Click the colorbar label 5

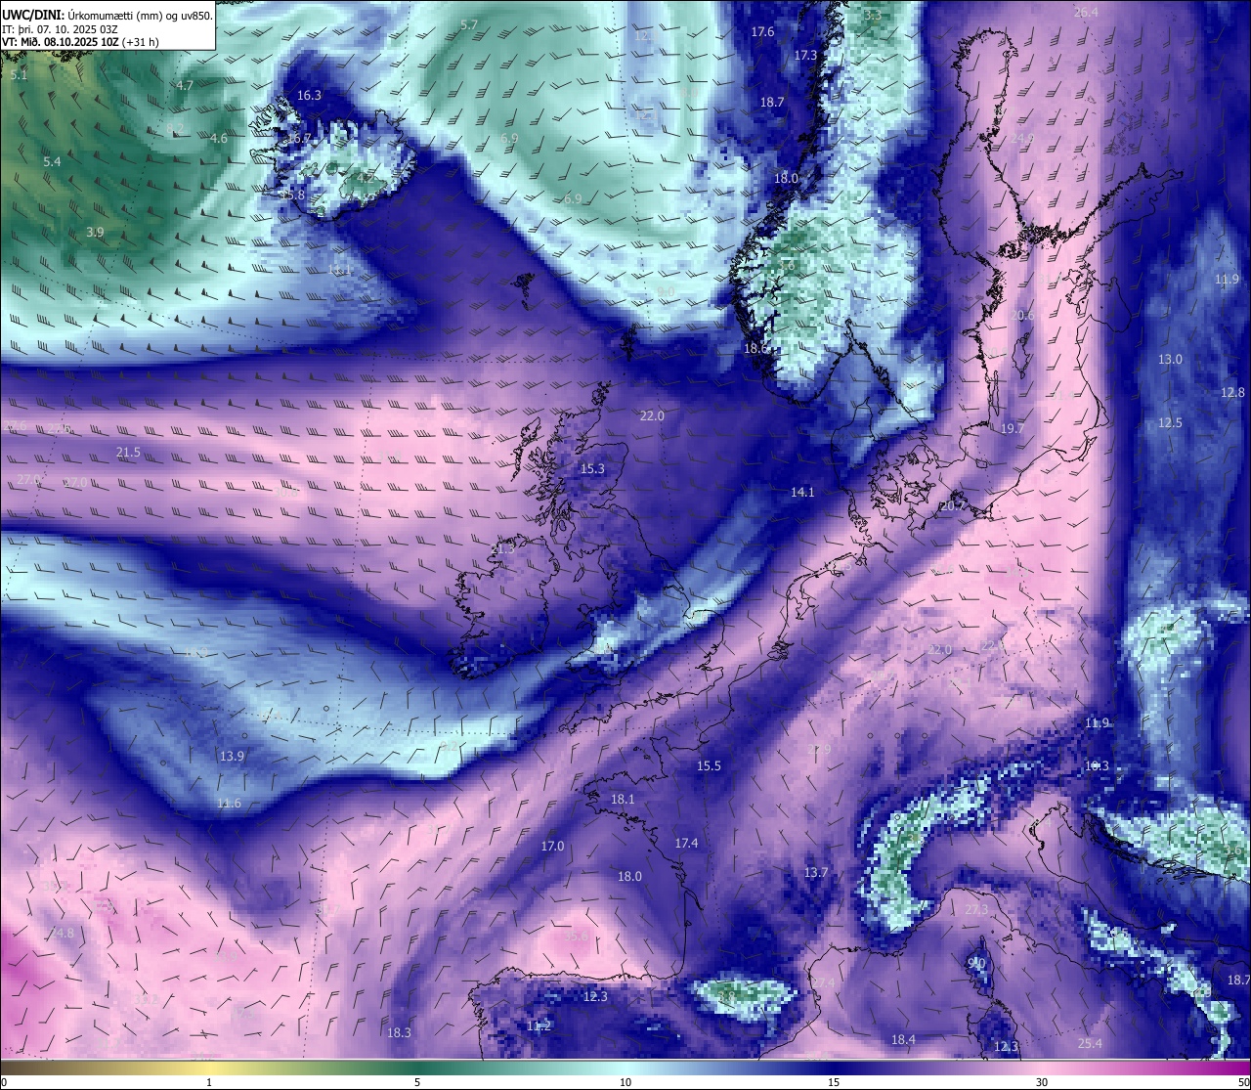coord(417,1082)
